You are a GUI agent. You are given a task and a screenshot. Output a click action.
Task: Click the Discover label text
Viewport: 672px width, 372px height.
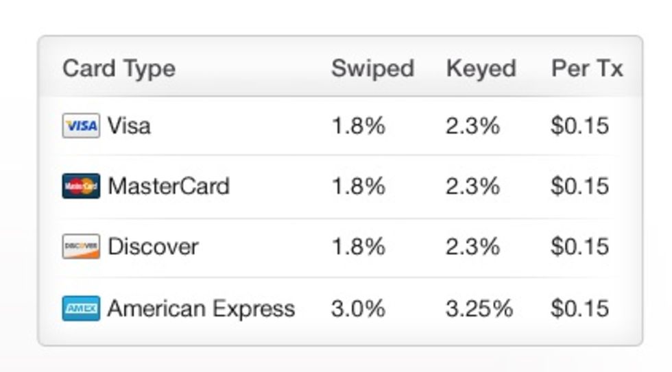154,247
